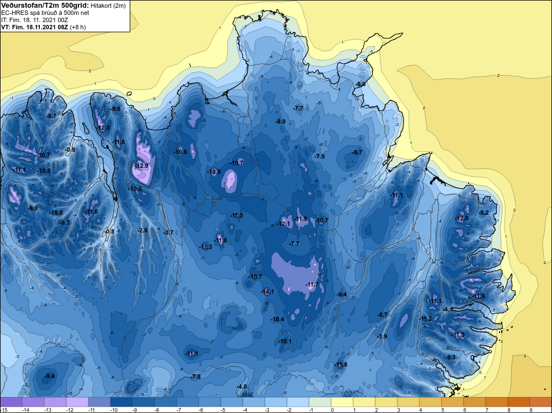
Task: Pick the legend swatch between 3 and 4
Action: click(x=408, y=402)
